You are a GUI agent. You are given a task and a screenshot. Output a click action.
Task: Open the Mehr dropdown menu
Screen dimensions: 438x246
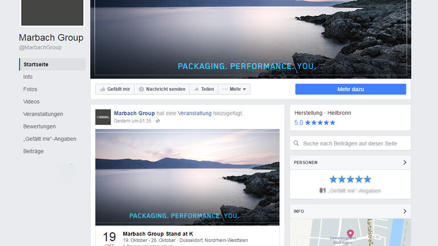(x=234, y=89)
